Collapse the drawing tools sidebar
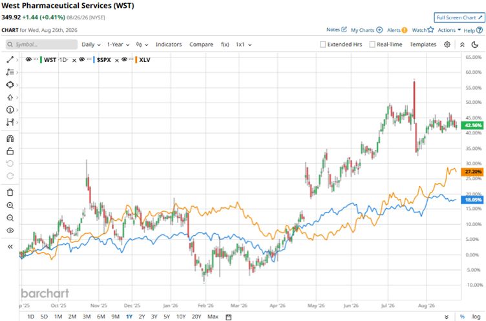This screenshot has width=486, height=321. click(x=10, y=247)
